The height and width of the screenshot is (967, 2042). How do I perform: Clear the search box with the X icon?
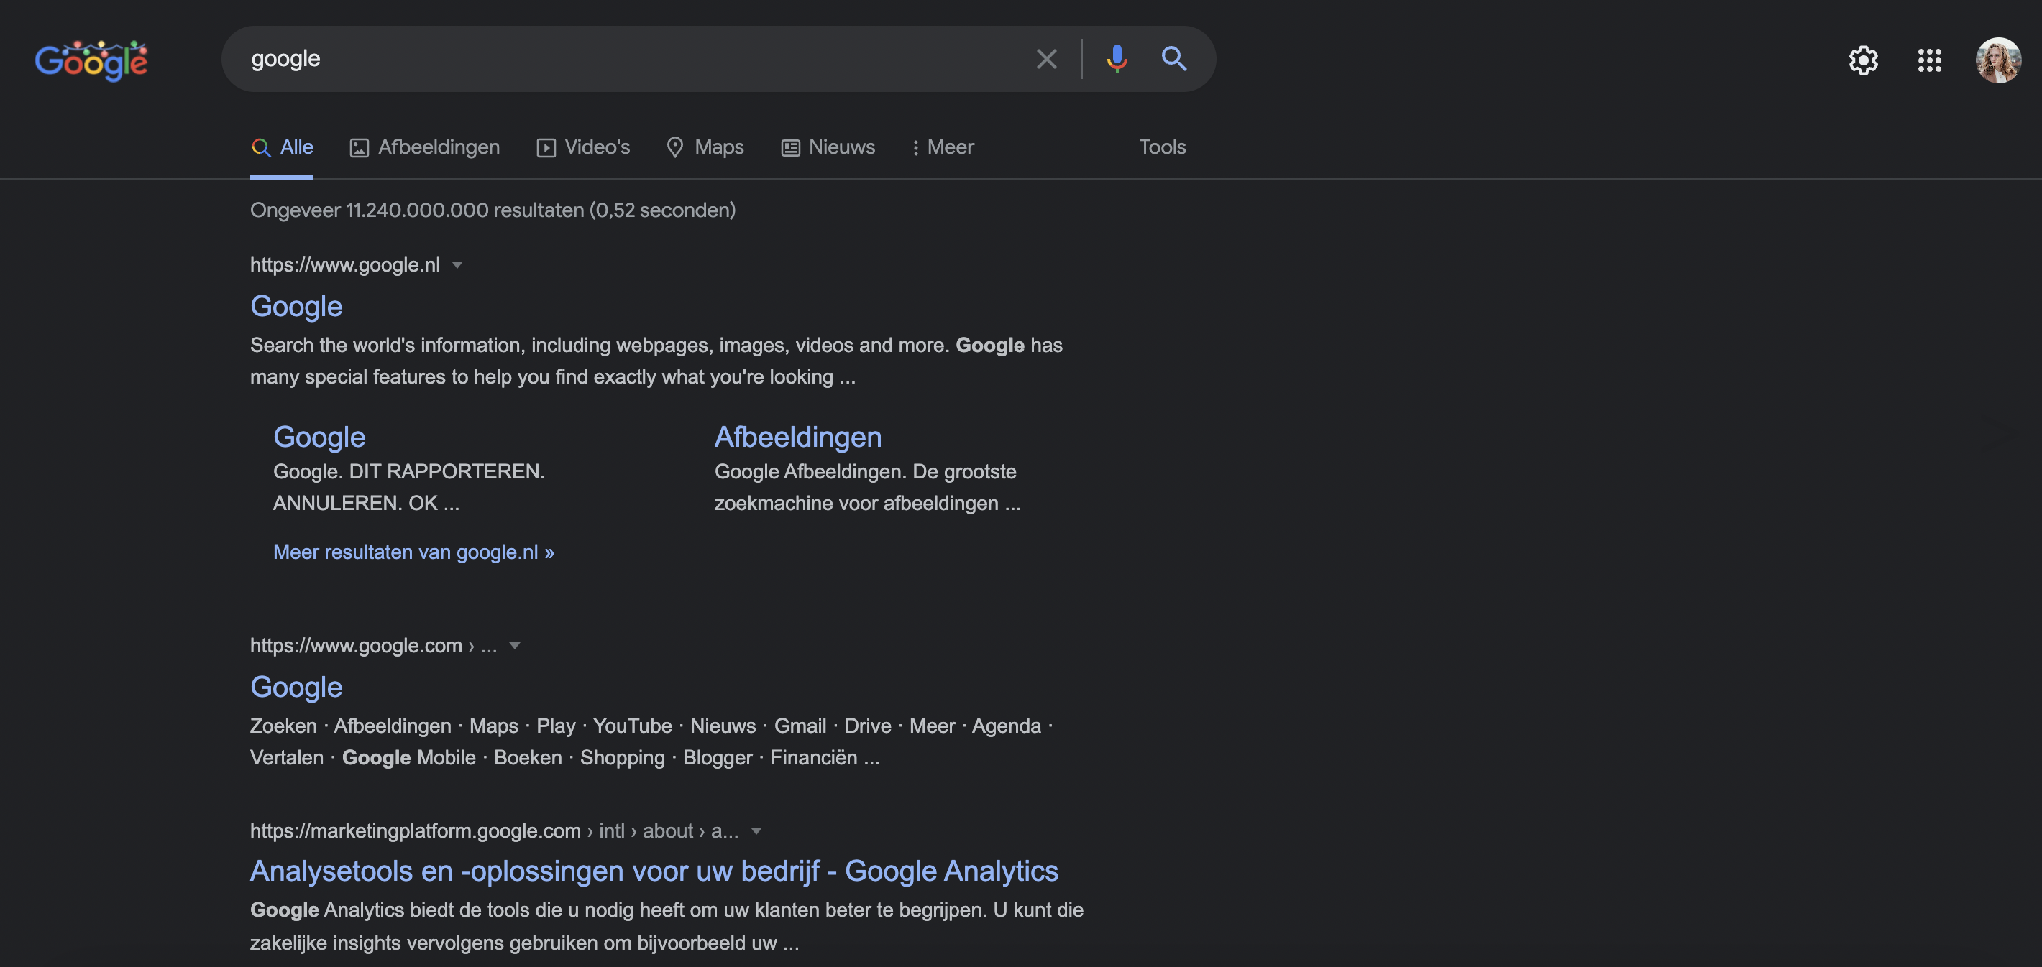coord(1046,59)
